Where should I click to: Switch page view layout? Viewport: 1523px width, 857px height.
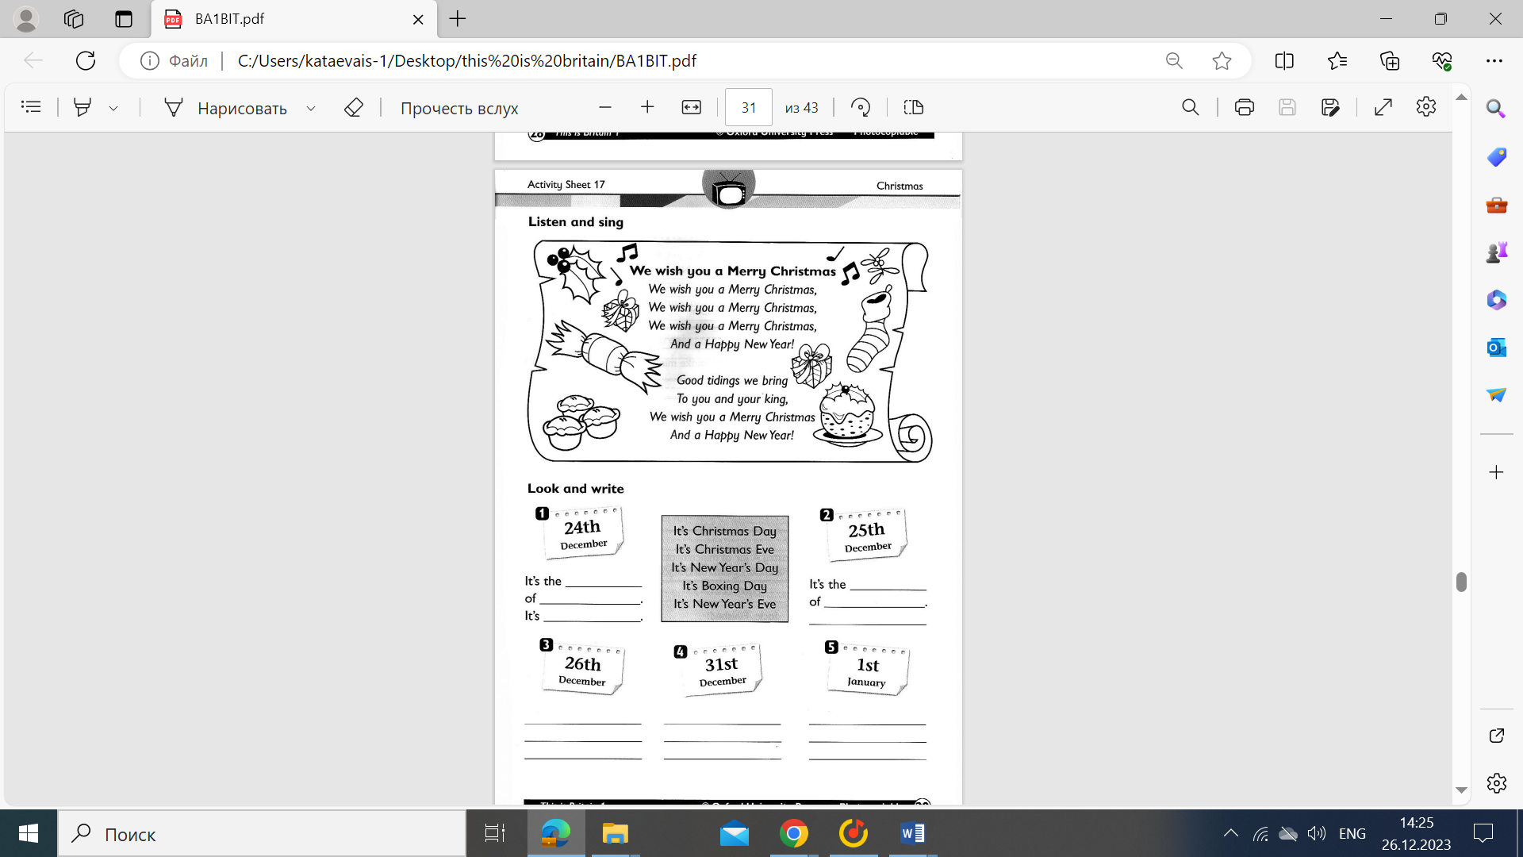(914, 107)
